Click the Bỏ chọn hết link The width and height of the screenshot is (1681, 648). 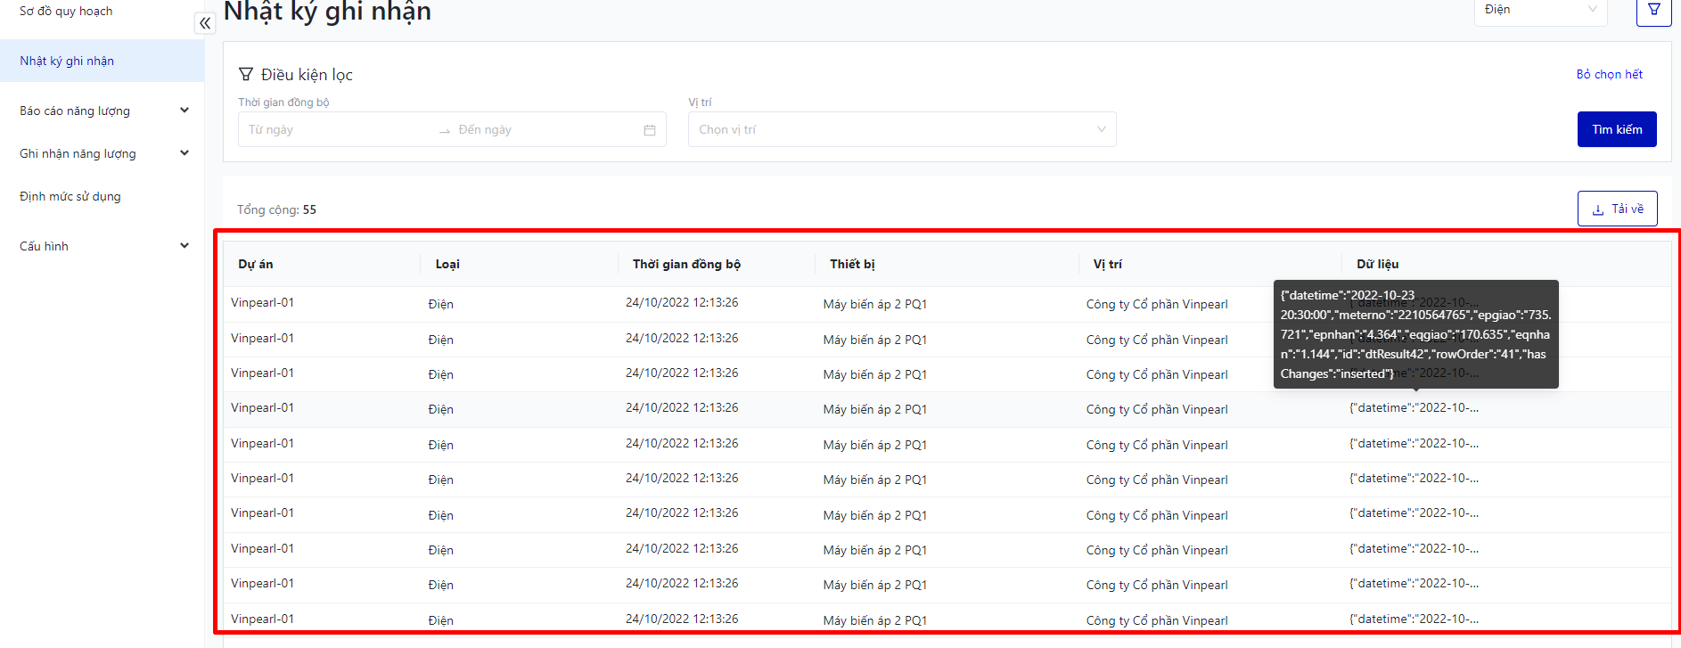click(x=1609, y=74)
